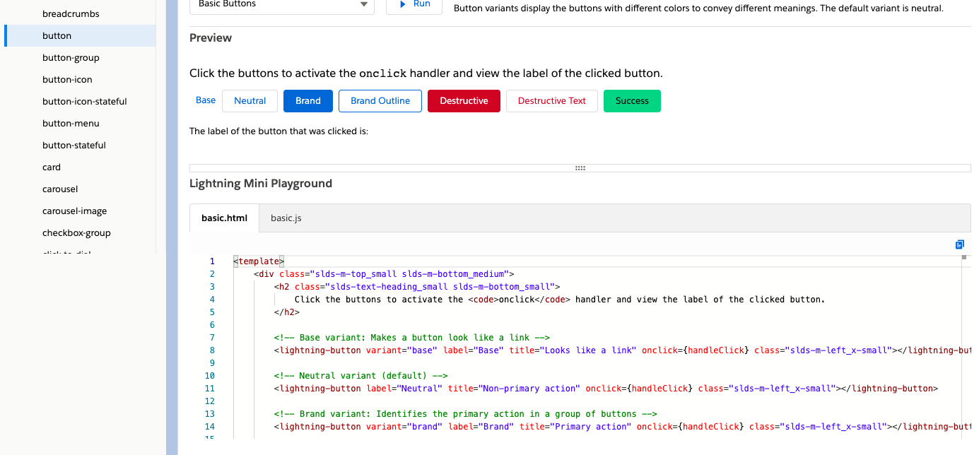Screen dimensions: 979x455
Task: Click line 1 of the code editor
Action: point(424,261)
